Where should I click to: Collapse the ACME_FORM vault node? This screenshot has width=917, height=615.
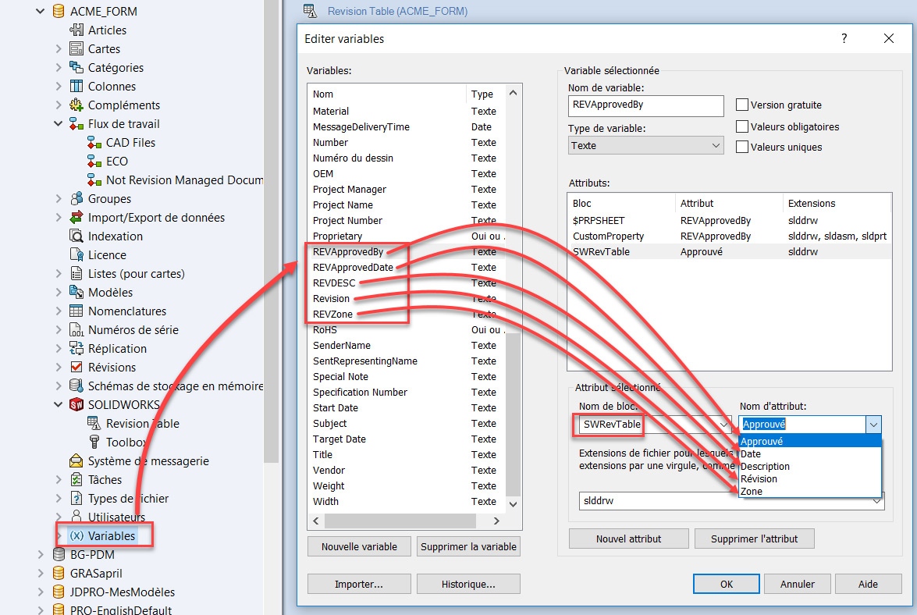coord(40,11)
